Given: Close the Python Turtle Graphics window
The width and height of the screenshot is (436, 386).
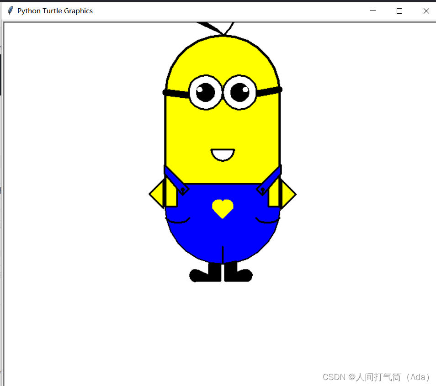Looking at the screenshot, I should [x=426, y=11].
